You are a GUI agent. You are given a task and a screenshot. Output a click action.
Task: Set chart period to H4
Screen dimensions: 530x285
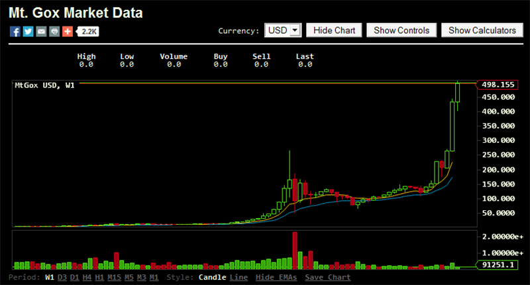pyautogui.click(x=87, y=277)
